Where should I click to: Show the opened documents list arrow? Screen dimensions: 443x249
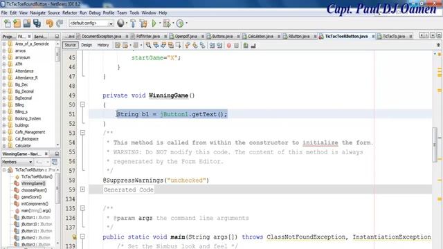click(x=433, y=35)
